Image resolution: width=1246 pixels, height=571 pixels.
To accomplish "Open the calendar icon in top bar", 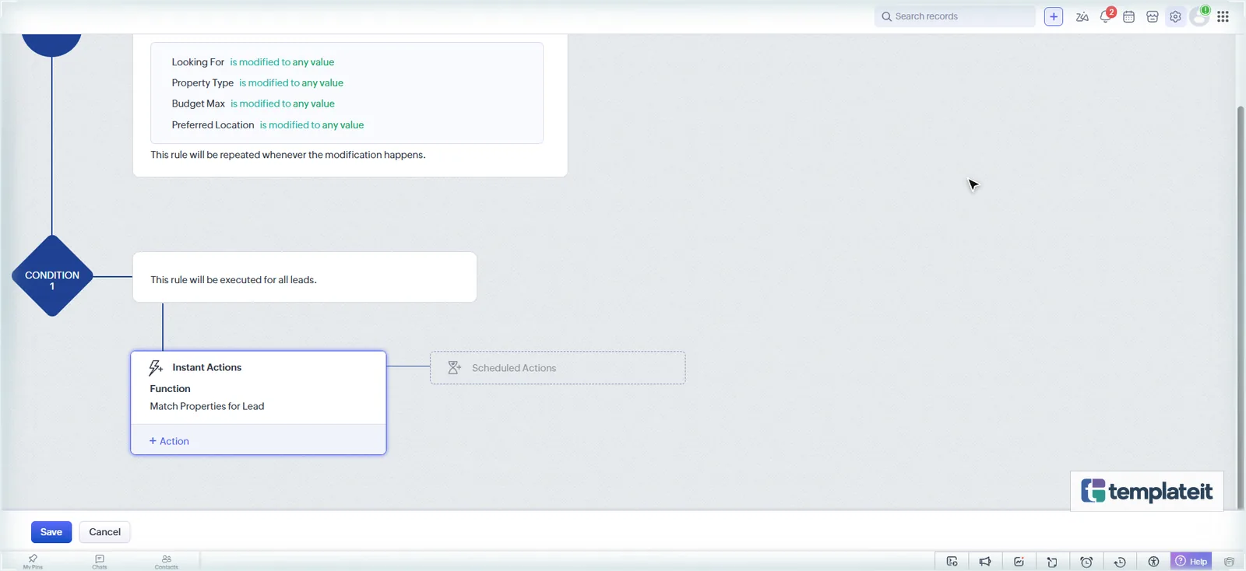I will point(1128,16).
